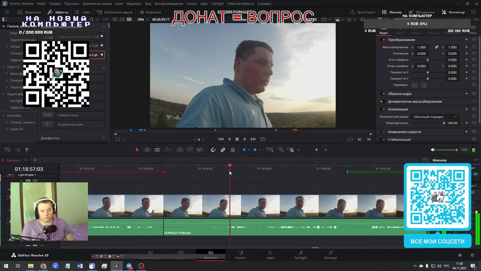Open the Медиатека panel
Viewport: 481px width, 271px height.
click(x=29, y=12)
